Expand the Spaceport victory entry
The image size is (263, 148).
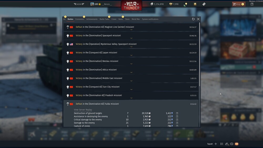131,36
